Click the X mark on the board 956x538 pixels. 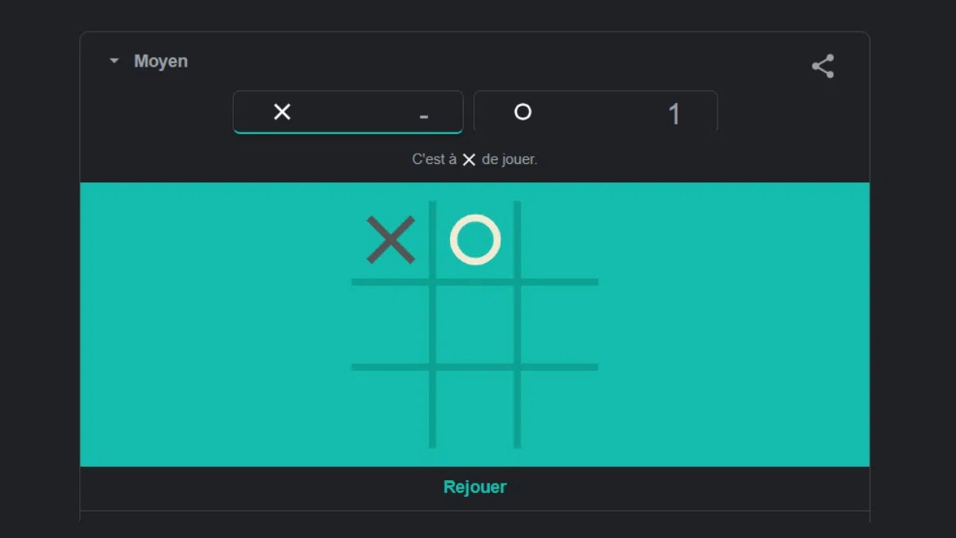click(391, 240)
